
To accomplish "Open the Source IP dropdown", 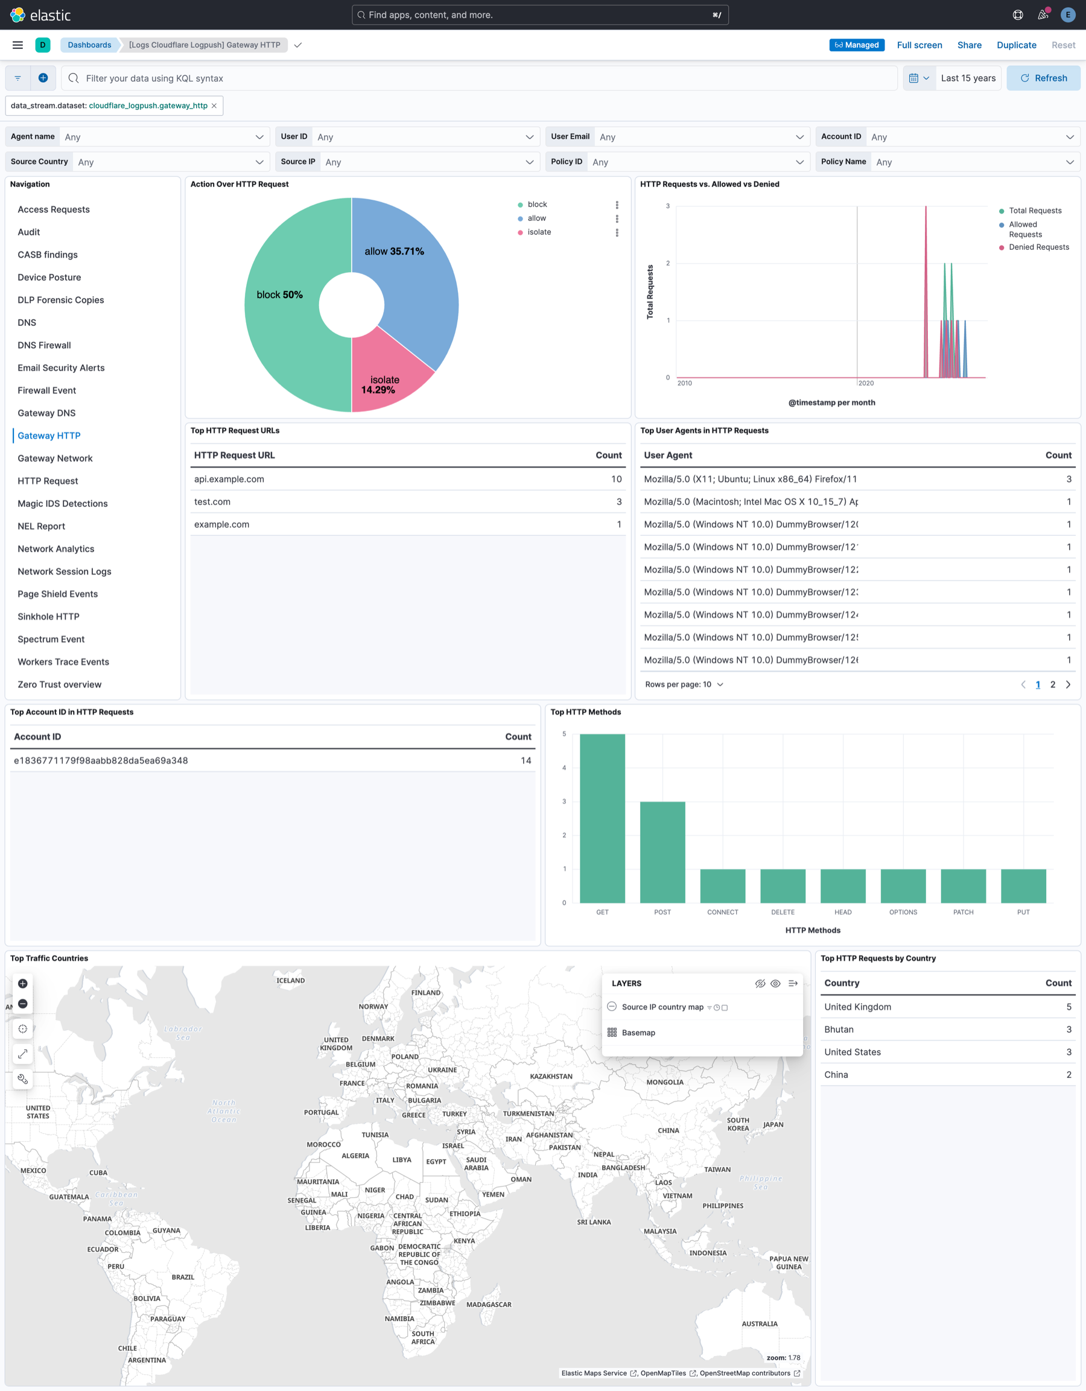I will (430, 162).
